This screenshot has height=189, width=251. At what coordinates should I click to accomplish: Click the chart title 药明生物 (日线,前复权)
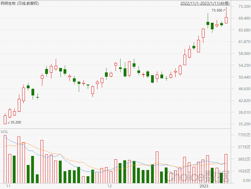[20, 3]
